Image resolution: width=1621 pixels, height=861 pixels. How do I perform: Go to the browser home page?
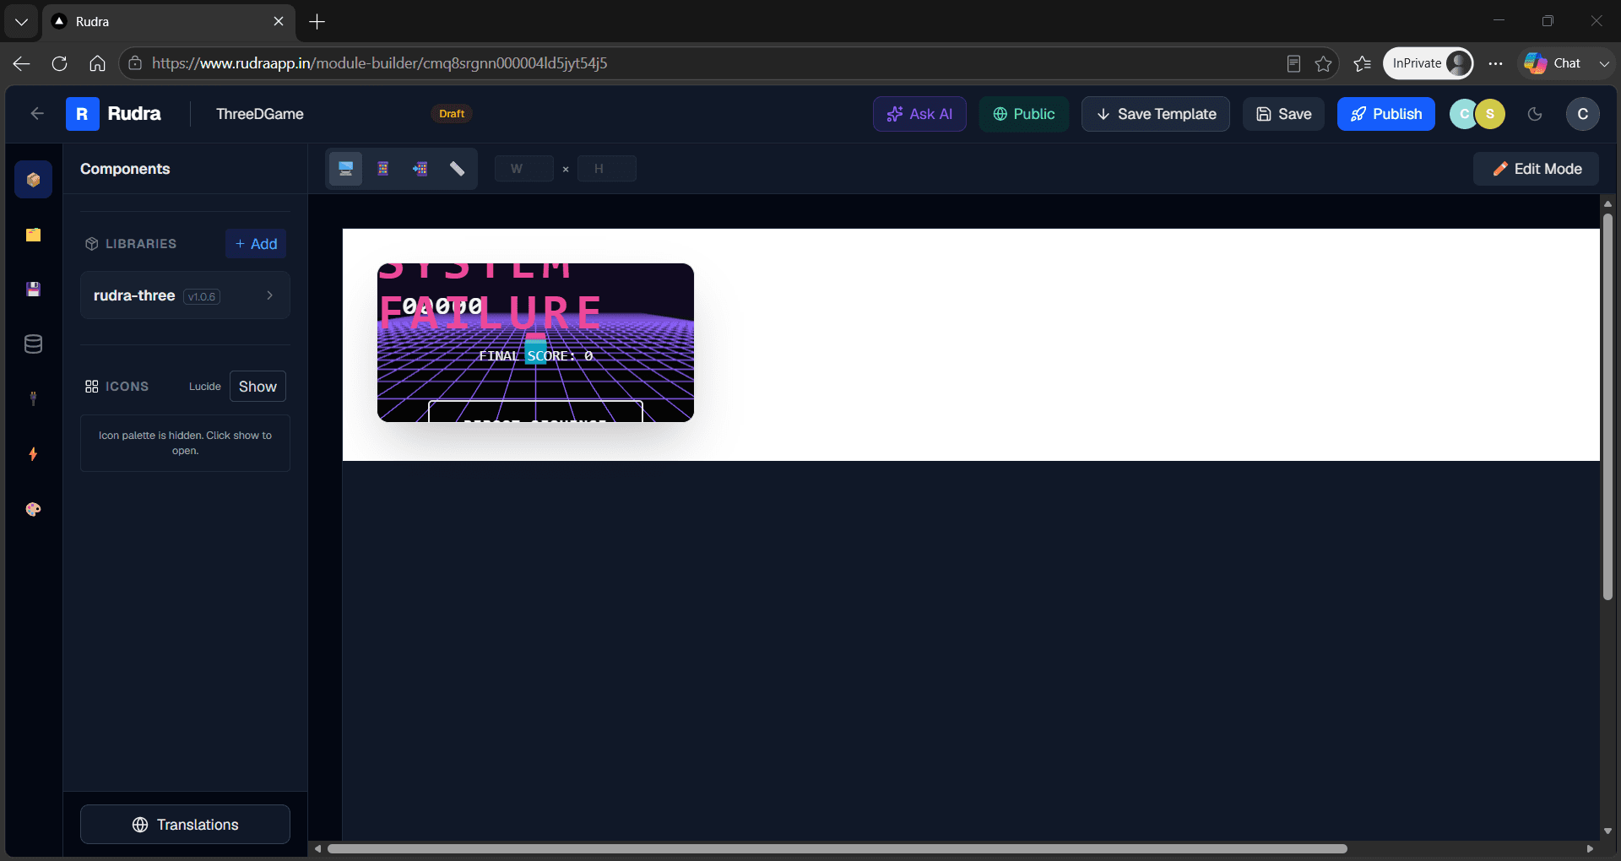pyautogui.click(x=97, y=63)
